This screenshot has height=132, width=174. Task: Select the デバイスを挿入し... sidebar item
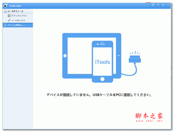tap(18, 25)
